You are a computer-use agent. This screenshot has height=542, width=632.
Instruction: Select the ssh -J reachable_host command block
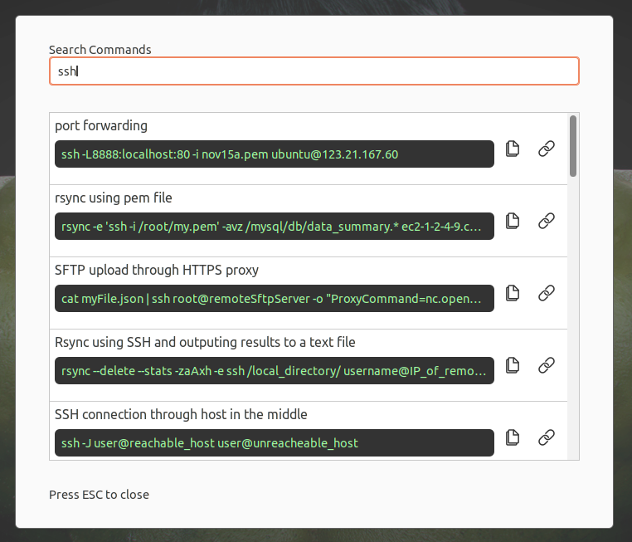pos(274,442)
